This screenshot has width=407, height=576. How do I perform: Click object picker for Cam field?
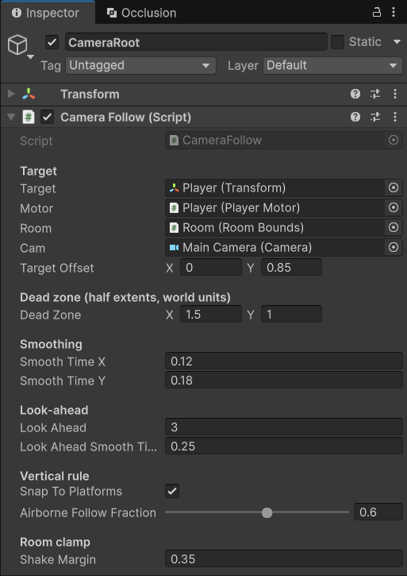click(394, 248)
